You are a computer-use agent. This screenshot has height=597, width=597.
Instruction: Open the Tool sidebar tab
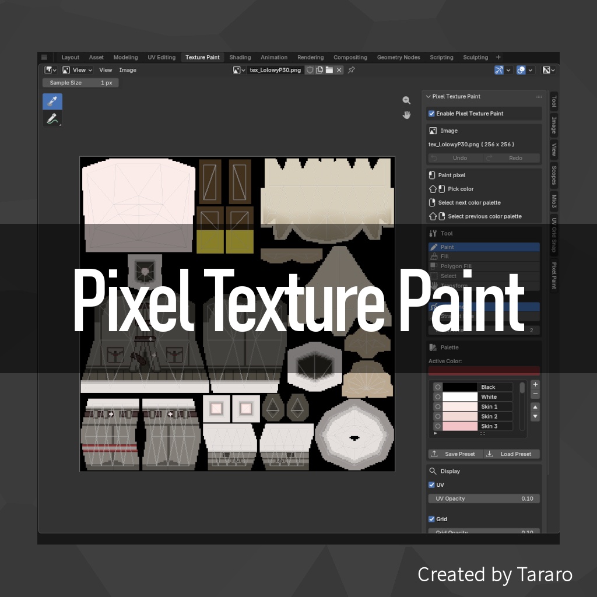pos(554,101)
